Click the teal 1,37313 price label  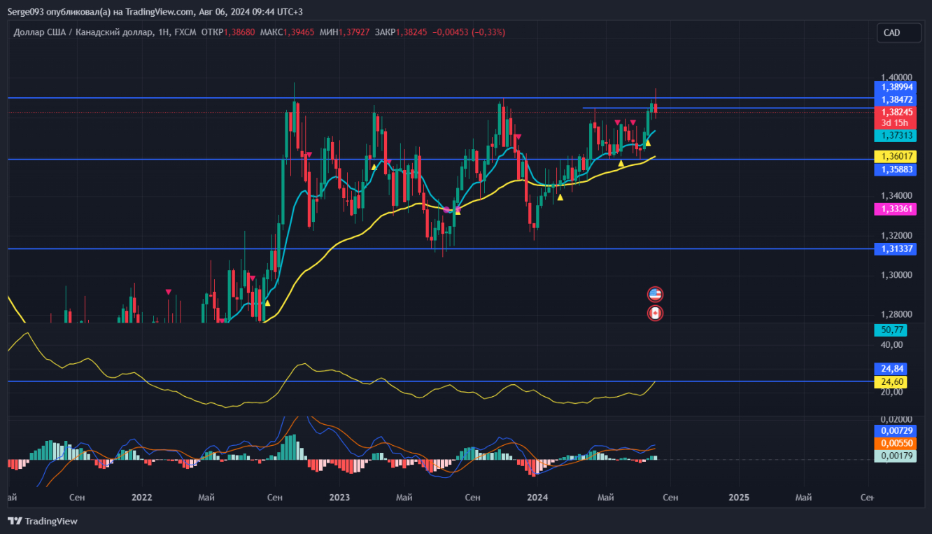[895, 136]
